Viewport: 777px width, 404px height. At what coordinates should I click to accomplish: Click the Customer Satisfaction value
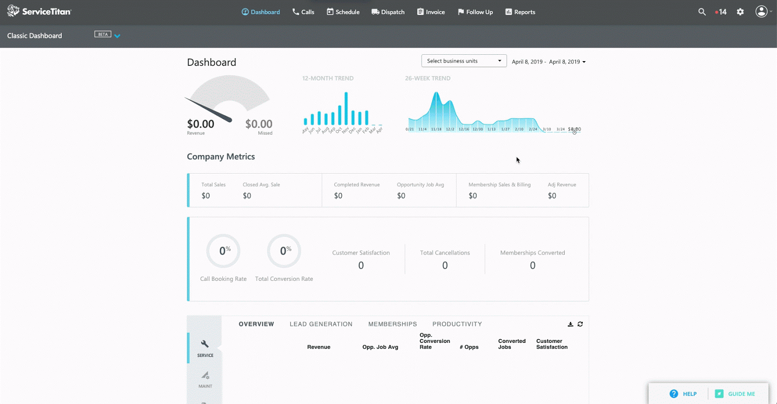point(361,265)
